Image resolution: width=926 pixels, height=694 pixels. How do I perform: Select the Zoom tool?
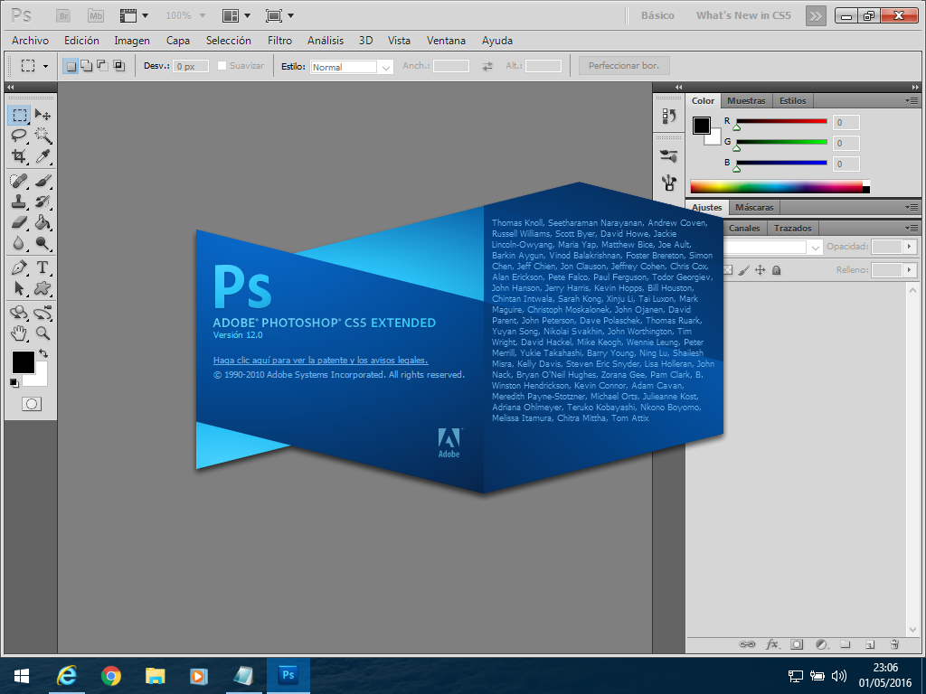click(x=43, y=333)
